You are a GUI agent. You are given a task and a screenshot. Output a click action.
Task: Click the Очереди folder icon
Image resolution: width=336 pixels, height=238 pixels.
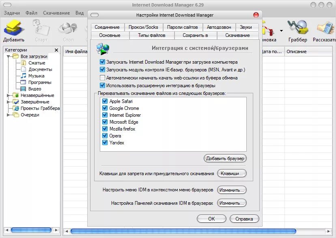tap(16, 115)
